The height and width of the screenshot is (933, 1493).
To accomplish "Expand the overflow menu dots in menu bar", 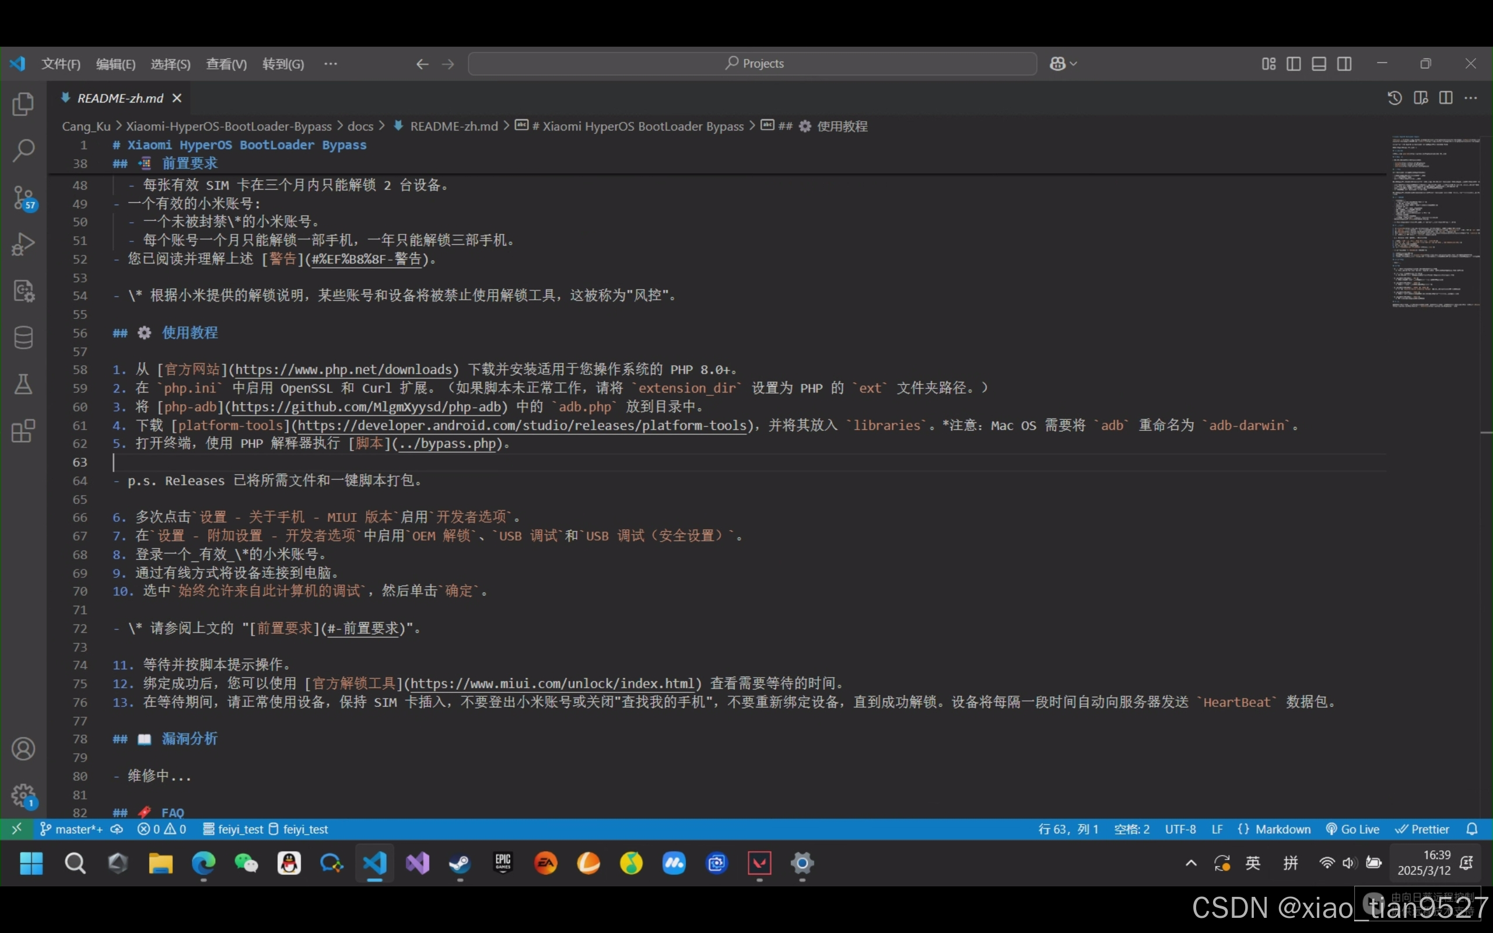I will [x=331, y=64].
